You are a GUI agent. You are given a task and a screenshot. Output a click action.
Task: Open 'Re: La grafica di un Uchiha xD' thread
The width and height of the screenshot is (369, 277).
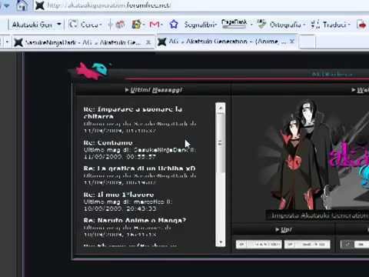click(x=139, y=169)
